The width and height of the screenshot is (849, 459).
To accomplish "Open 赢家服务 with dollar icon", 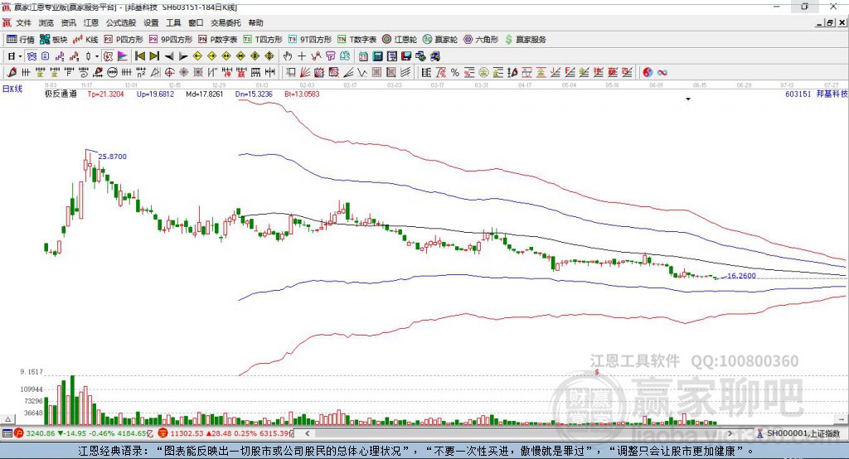I will tap(526, 40).
